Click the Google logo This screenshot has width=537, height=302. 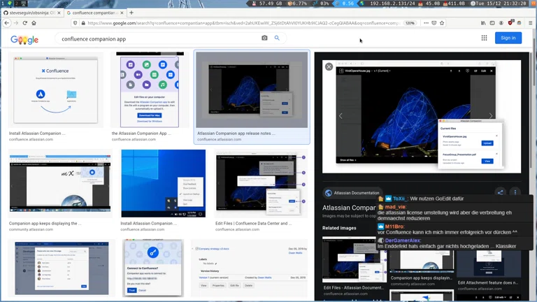(24, 40)
